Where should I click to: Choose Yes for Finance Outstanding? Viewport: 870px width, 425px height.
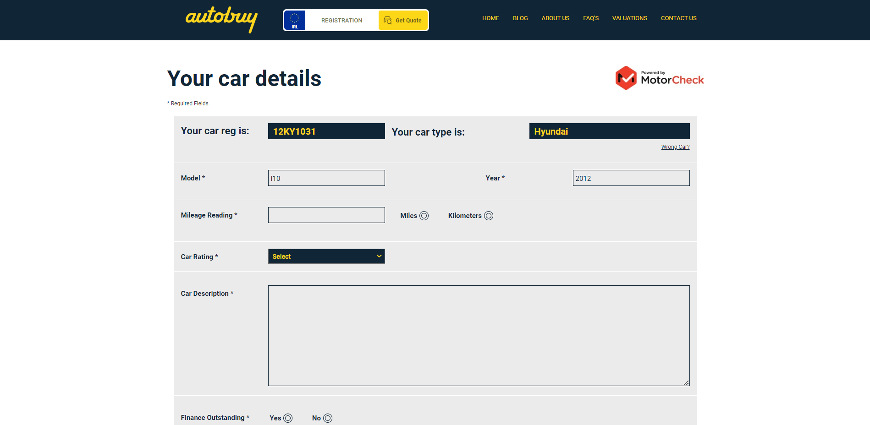tap(288, 418)
